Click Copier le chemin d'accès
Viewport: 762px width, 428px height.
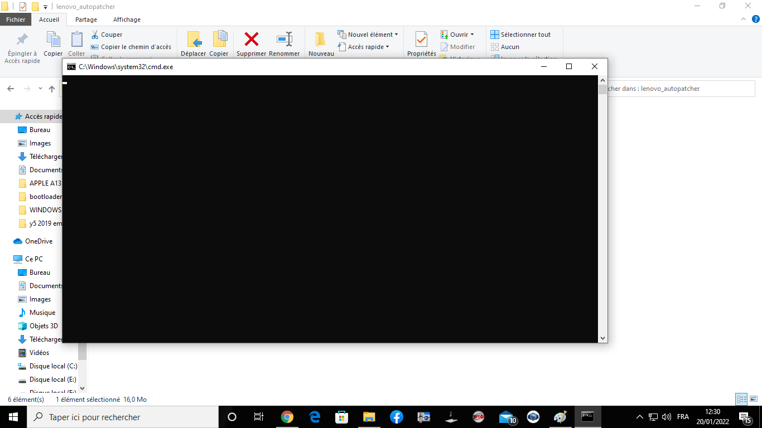point(131,47)
